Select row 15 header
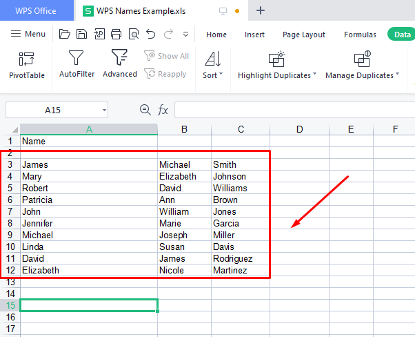Screen dimensions: 415x337 [10, 305]
